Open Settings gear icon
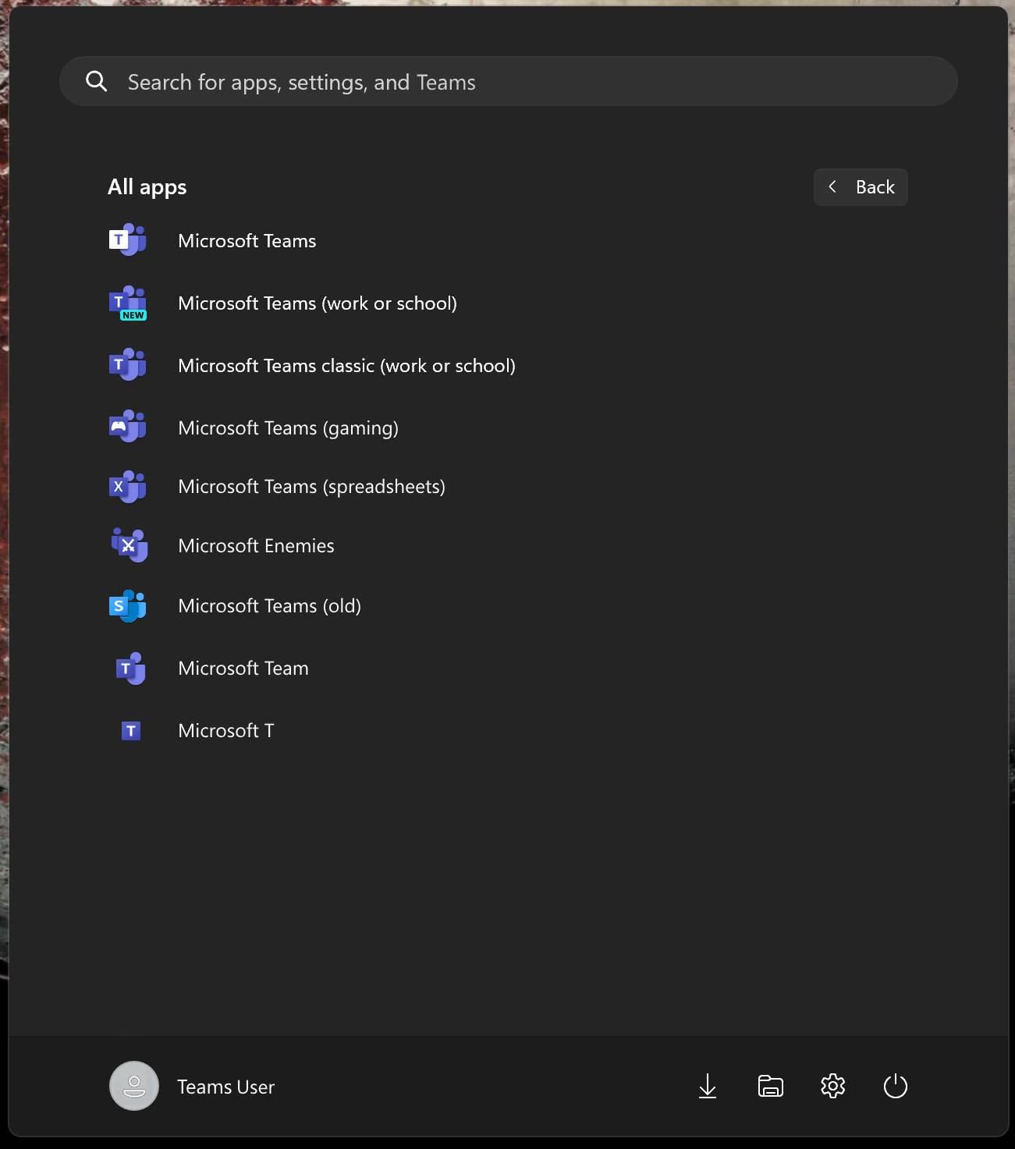The height and width of the screenshot is (1149, 1015). [x=833, y=1086]
